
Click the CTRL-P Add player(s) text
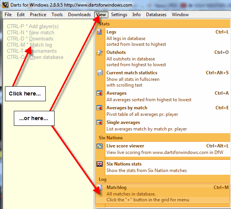[x=33, y=27]
